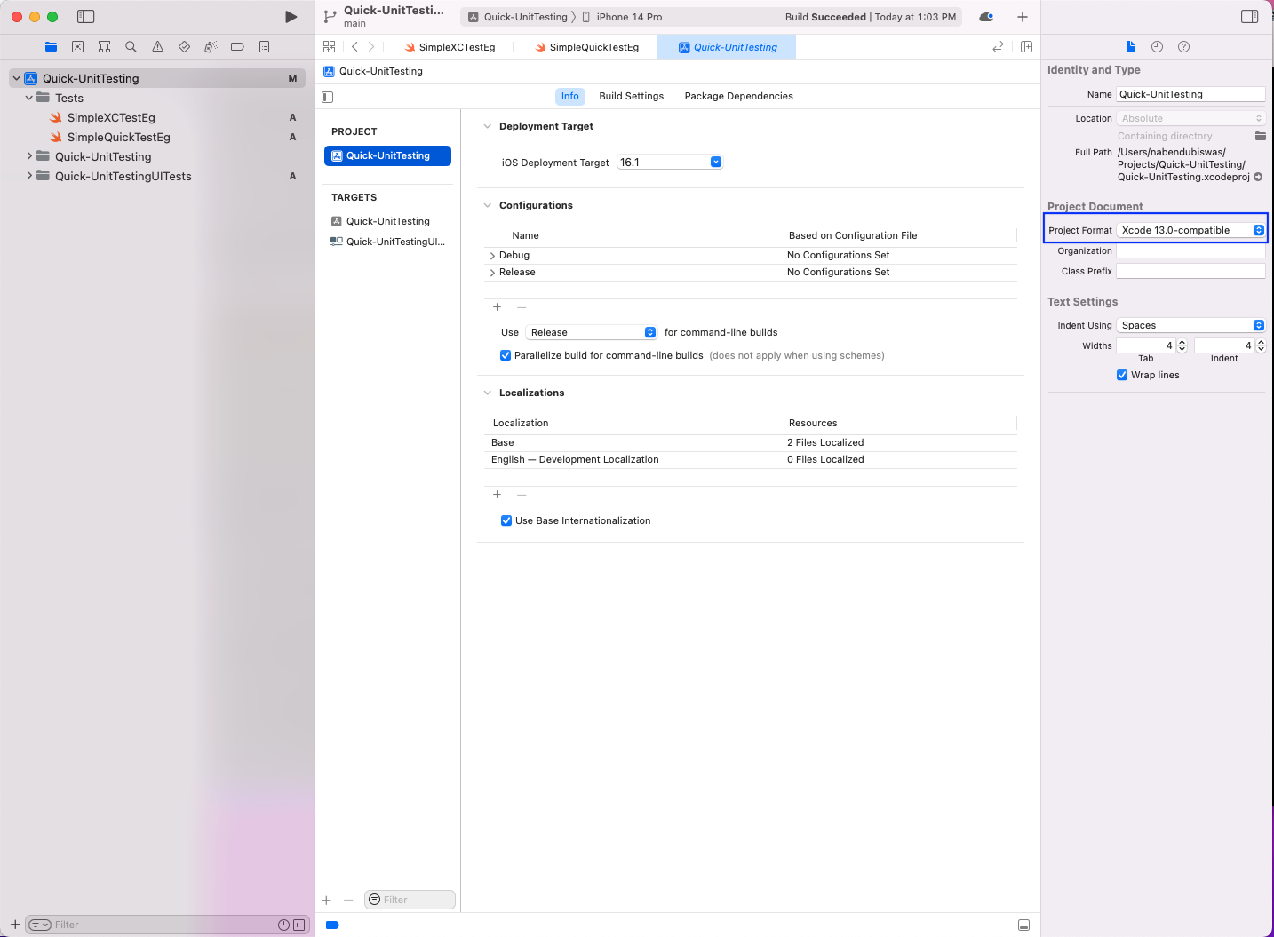Add a new localization
1274x937 pixels.
(x=497, y=495)
